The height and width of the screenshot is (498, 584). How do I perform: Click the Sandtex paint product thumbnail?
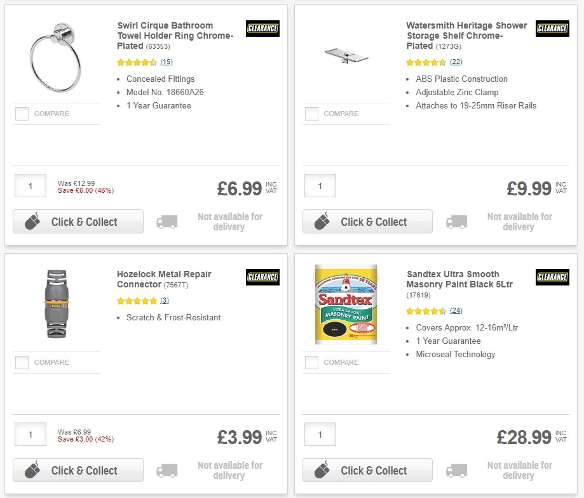coord(346,303)
